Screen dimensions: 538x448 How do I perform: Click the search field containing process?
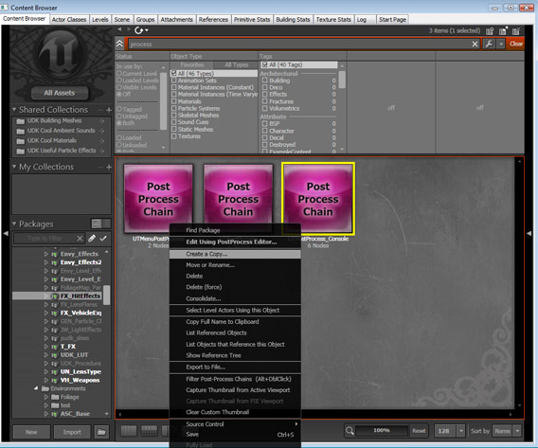point(298,44)
